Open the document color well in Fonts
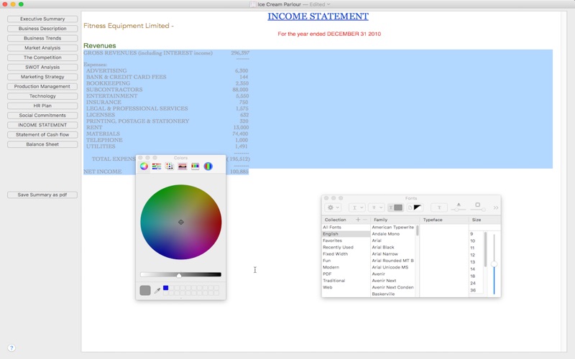 coord(415,208)
